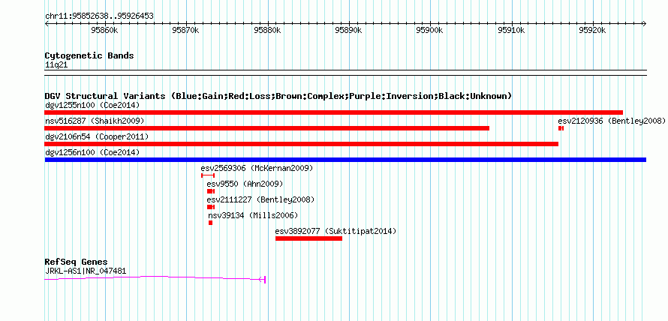Click the esv9550 red variant glyph
The height and width of the screenshot is (321, 668).
[x=211, y=191]
